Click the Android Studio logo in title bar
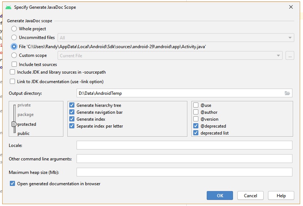303x206 pixels. [x=8, y=7]
